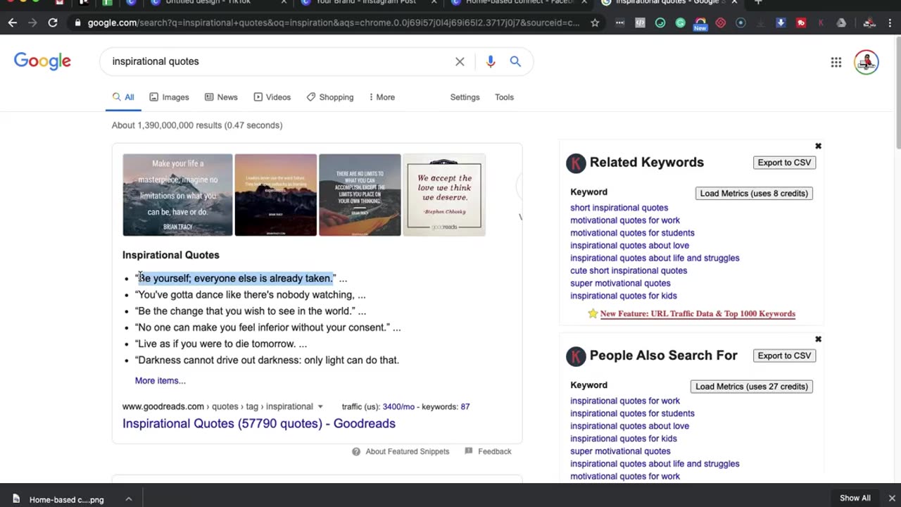Open the More items link
Image resolution: width=901 pixels, height=507 pixels.
[160, 380]
